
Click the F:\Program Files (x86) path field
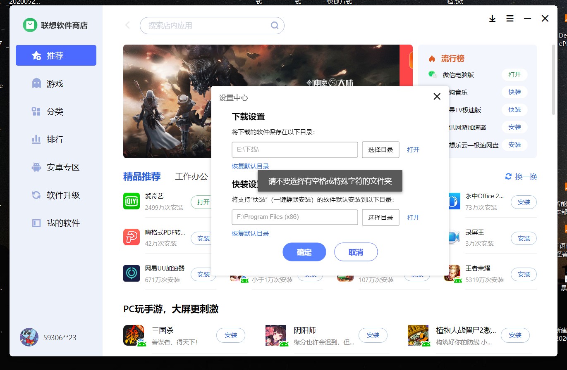[x=295, y=217]
